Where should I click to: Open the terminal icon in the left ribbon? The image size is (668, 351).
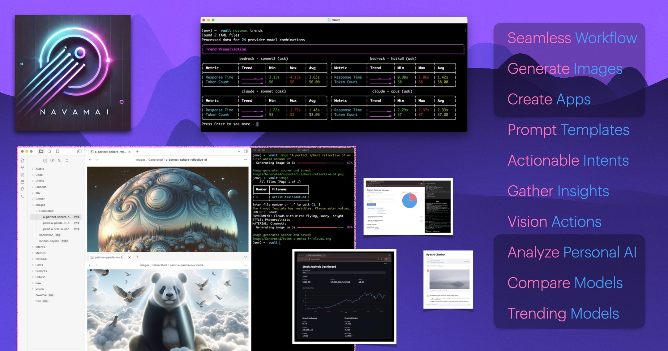coord(23,196)
